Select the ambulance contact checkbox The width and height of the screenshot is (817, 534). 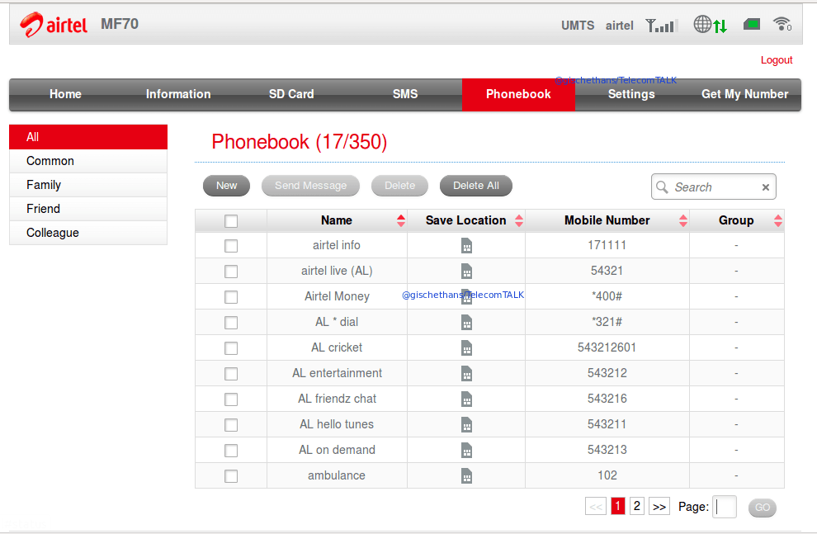[231, 475]
